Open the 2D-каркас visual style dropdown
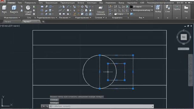The height and width of the screenshot is (109, 194). click(142, 7)
